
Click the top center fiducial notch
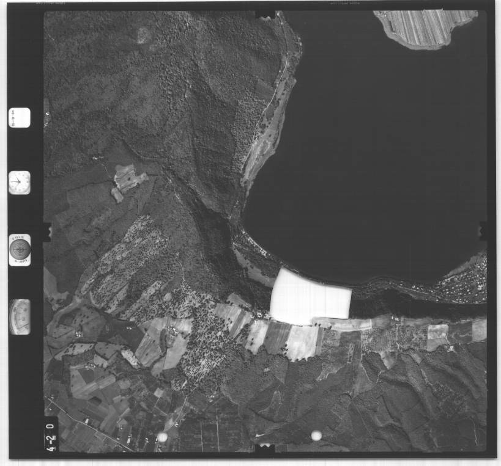point(265,13)
